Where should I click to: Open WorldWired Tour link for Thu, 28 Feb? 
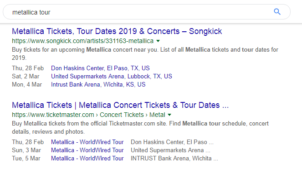[87, 142]
